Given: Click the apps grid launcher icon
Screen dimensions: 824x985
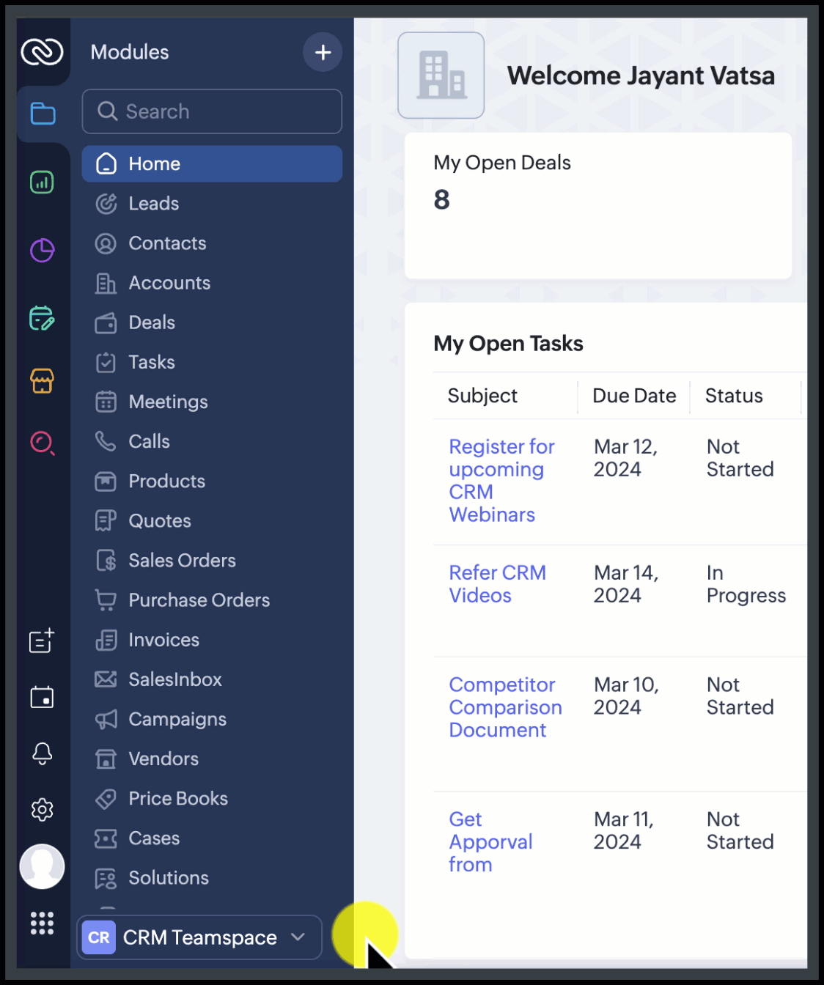Looking at the screenshot, I should pos(42,923).
